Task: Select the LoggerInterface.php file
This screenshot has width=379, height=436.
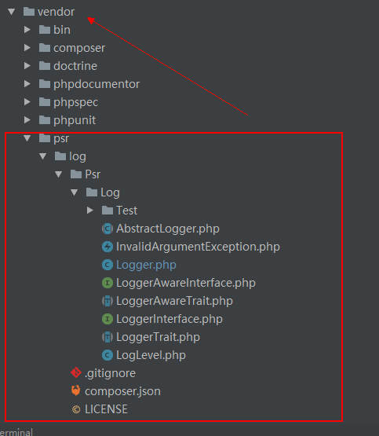Action: pyautogui.click(x=162, y=319)
